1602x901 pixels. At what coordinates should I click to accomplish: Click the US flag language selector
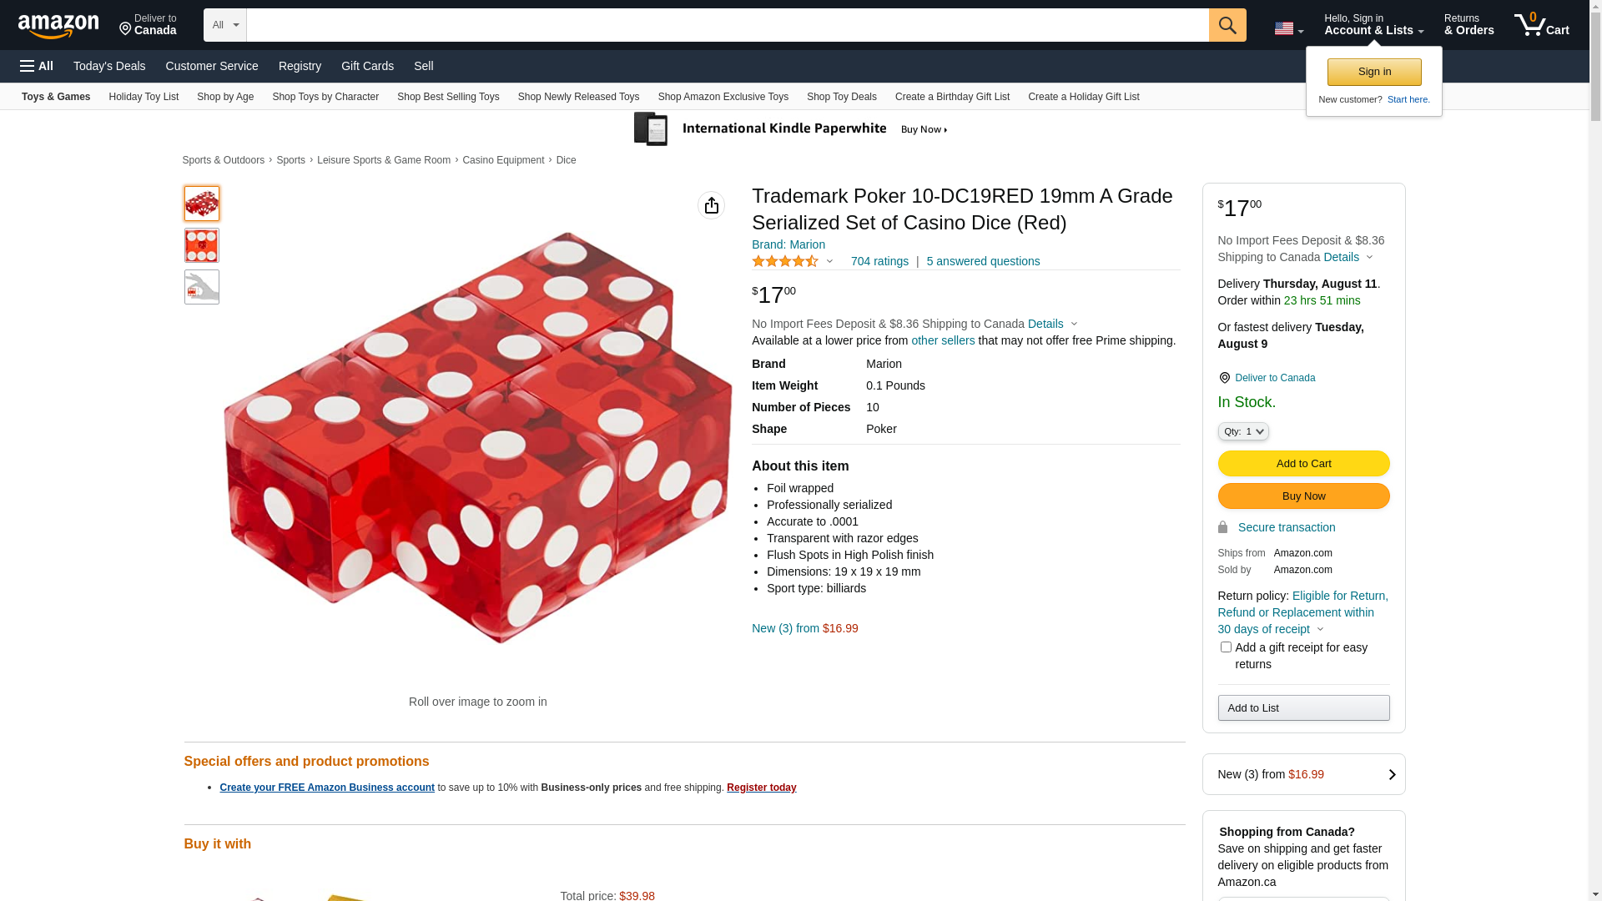pos(1288,28)
